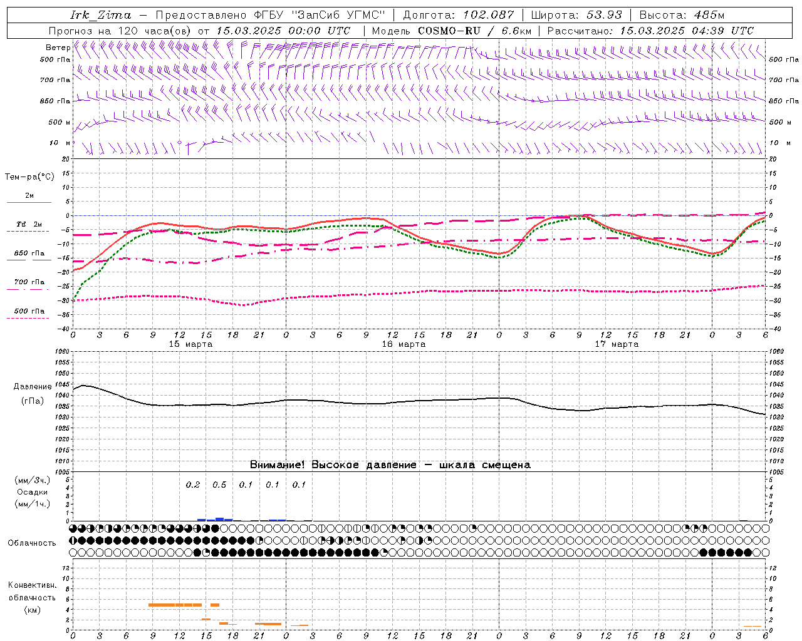This screenshot has width=802, height=641.
Task: Click the high pressure warning text
Action: (390, 464)
